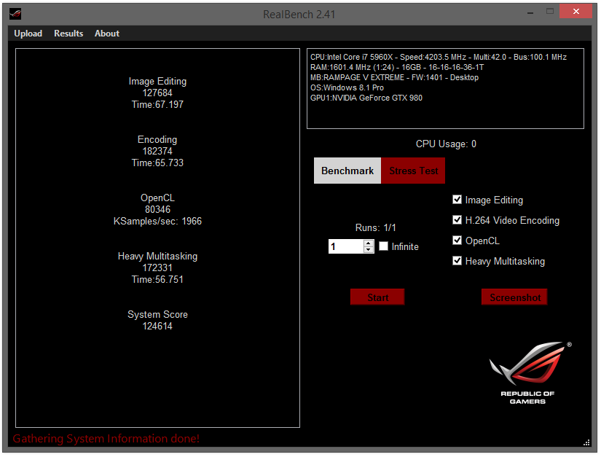Click the KSamples/sec: 1966 text
Image resolution: width=601 pixels, height=457 pixels.
point(157,222)
